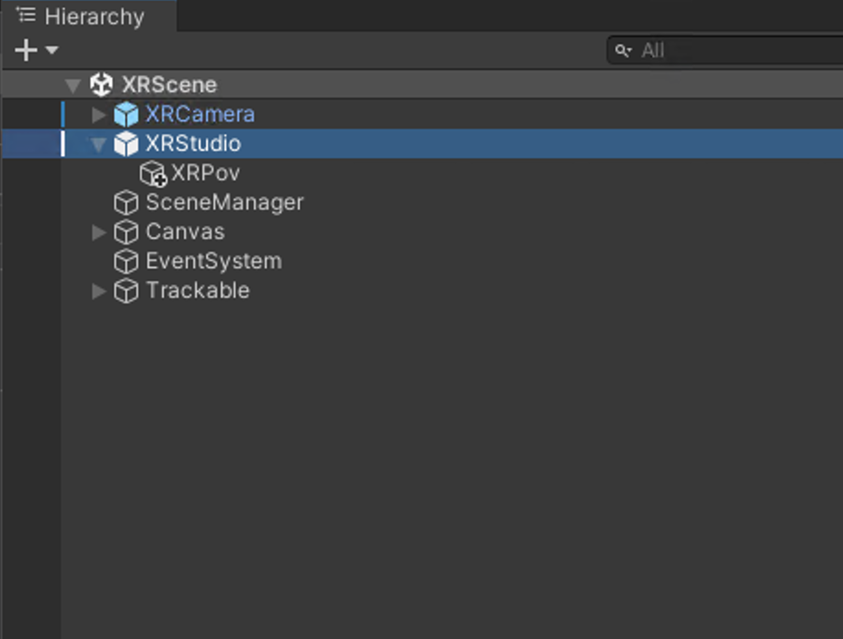This screenshot has width=843, height=639.
Task: Click the search magnifier icon
Action: pyautogui.click(x=624, y=50)
